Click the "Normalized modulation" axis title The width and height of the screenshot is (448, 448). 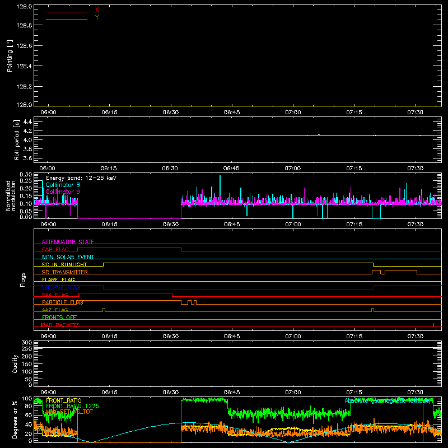tap(11, 195)
